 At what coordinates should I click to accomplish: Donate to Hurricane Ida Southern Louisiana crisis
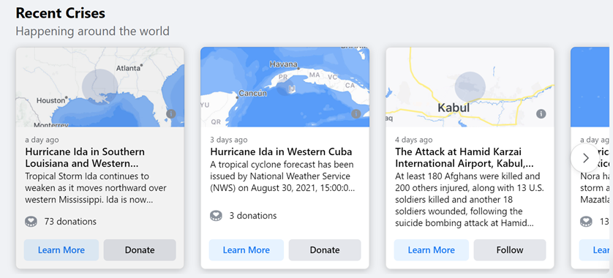pyautogui.click(x=140, y=250)
